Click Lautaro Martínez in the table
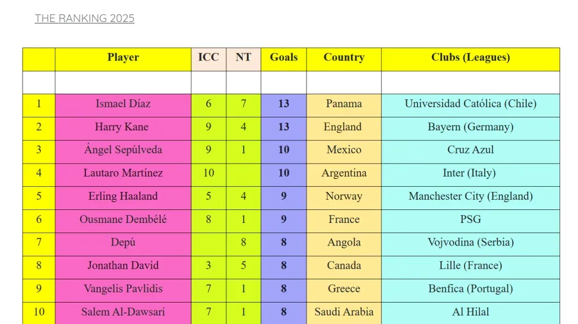Screen dimensions: 578x324 (x=123, y=173)
